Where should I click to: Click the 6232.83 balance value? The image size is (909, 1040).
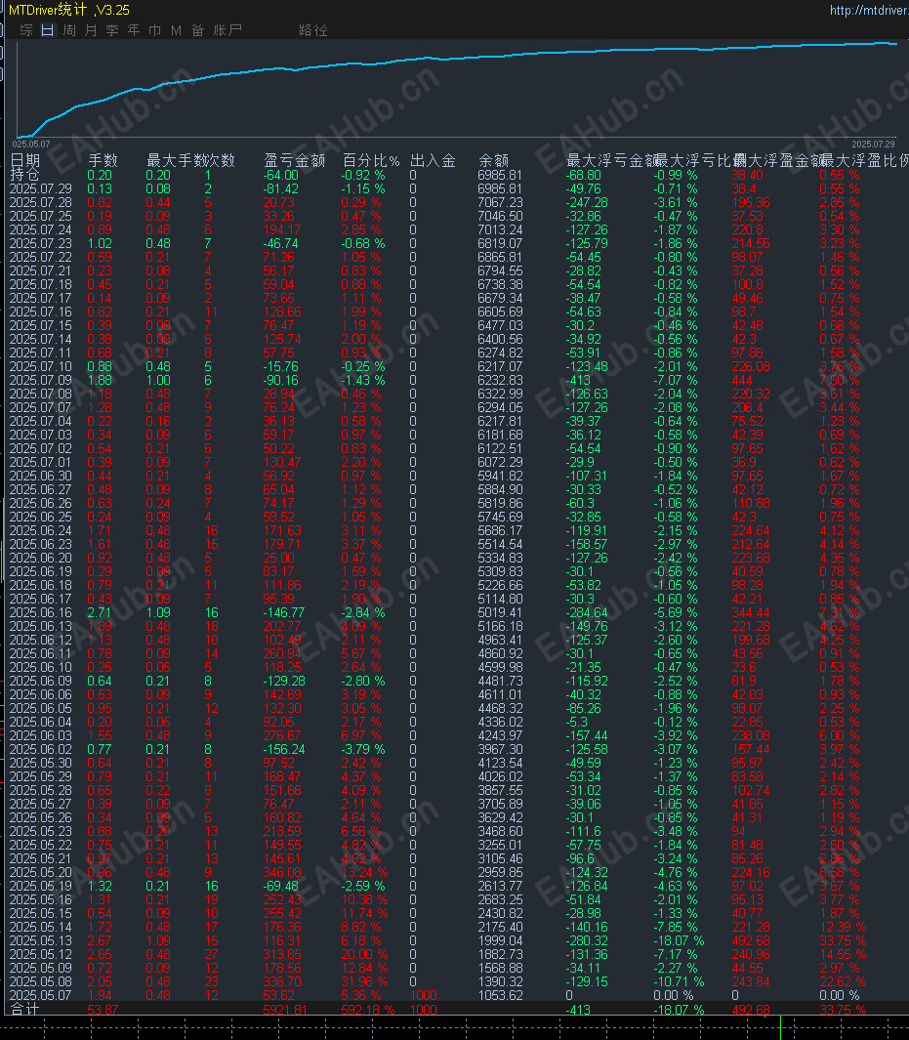click(501, 380)
